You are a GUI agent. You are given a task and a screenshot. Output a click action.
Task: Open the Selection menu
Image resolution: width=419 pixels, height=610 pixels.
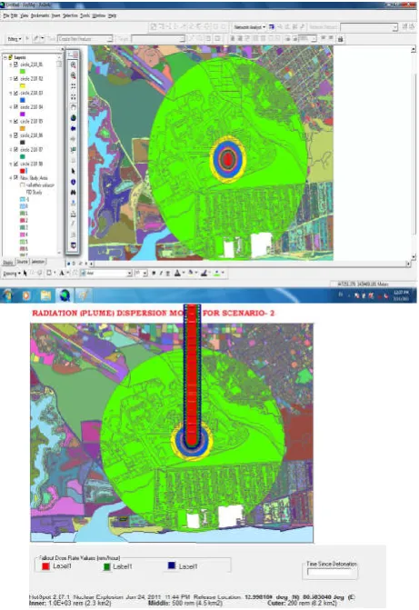pyautogui.click(x=70, y=15)
